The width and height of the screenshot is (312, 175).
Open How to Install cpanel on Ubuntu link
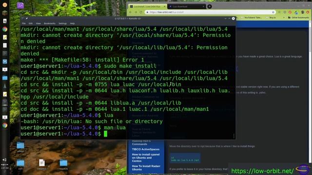(145, 157)
